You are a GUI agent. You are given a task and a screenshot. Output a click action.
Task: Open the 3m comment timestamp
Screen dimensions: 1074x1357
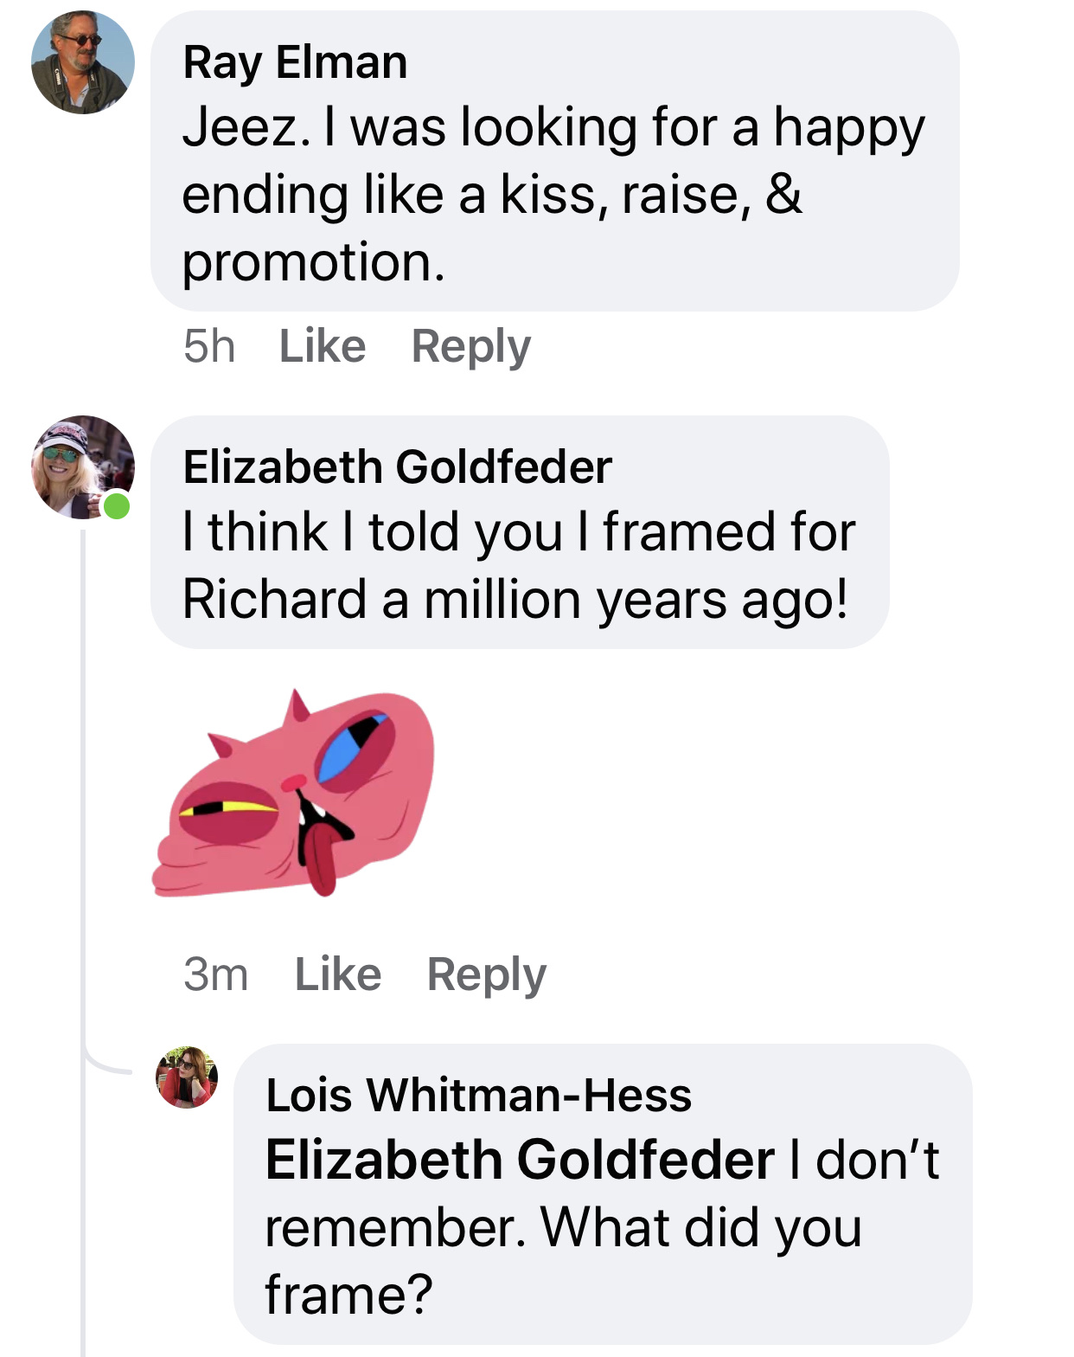click(x=215, y=974)
